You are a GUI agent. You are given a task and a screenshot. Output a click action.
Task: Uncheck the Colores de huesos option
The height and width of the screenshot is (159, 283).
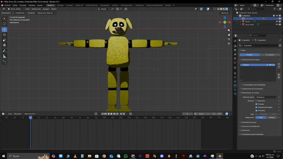[x=256, y=107]
